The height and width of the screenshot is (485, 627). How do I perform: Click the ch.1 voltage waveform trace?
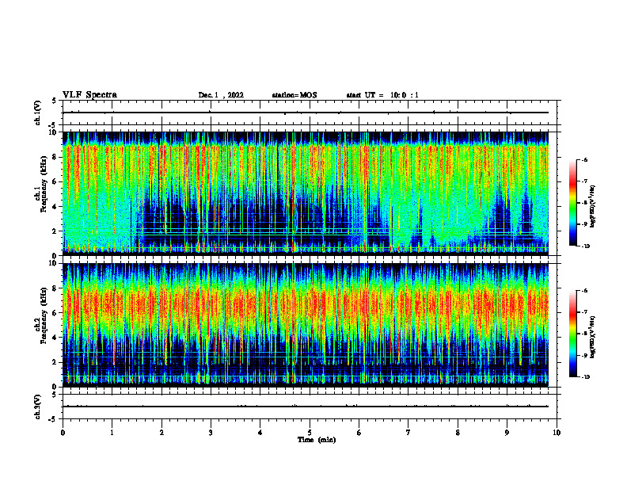pyautogui.click(x=306, y=113)
